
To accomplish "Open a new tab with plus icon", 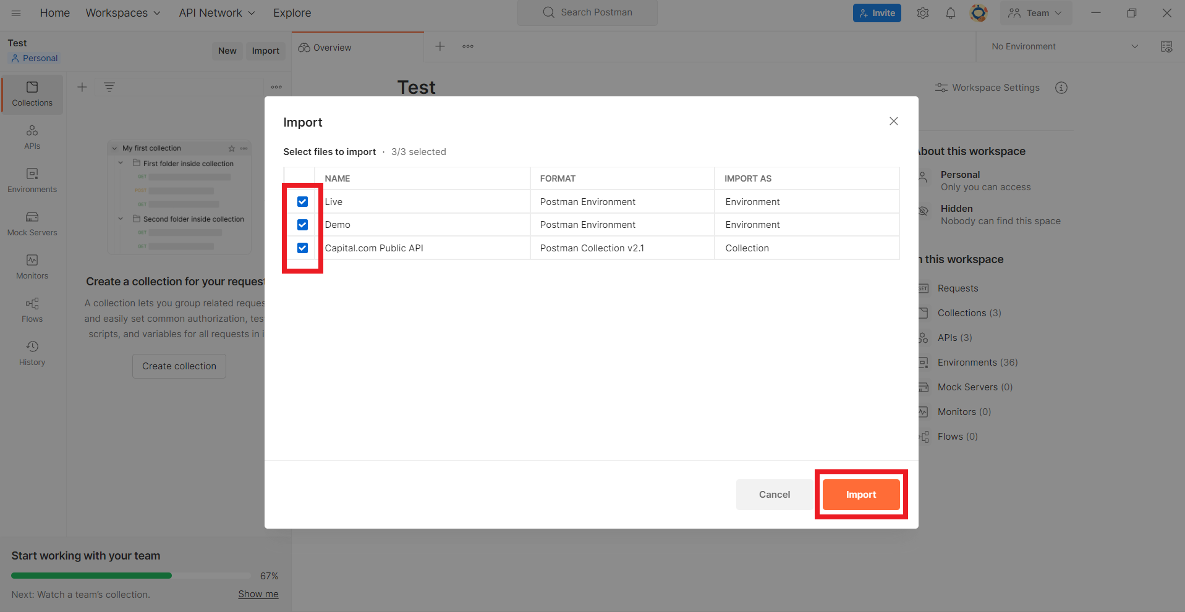I will pos(440,46).
